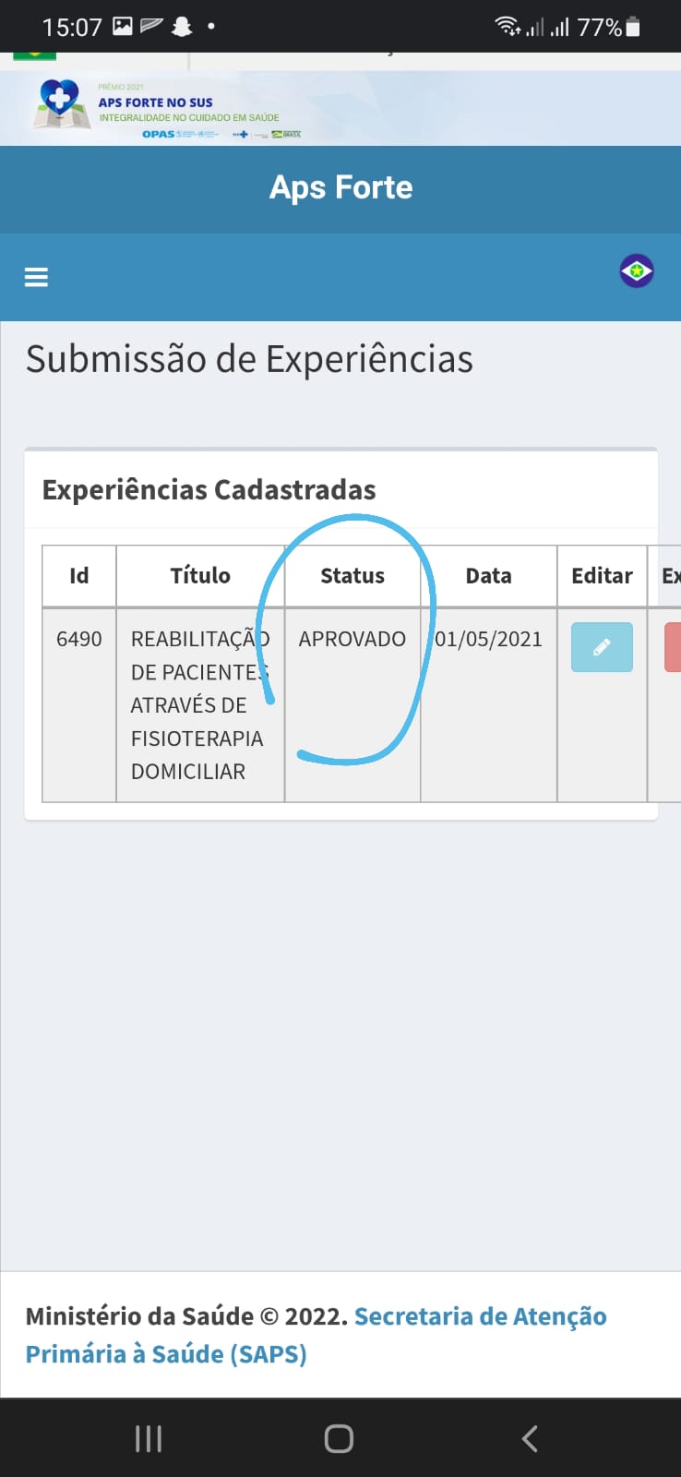Click the Reabilitação de Pacientes title cell
The height and width of the screenshot is (1477, 681).
pos(200,705)
